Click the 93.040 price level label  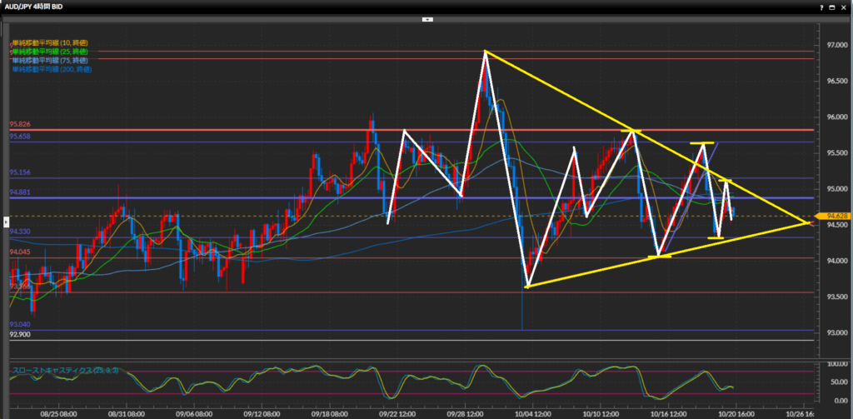pos(19,324)
